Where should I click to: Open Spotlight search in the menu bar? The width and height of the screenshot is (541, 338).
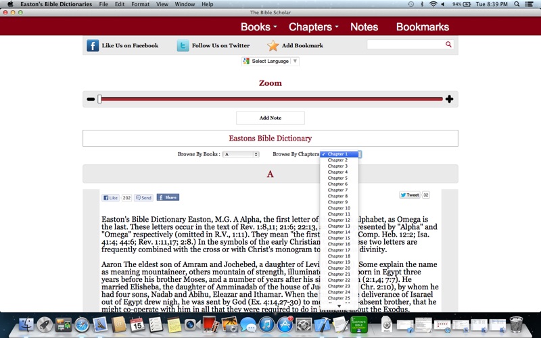tap(517, 4)
